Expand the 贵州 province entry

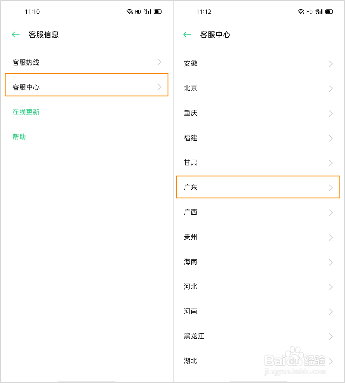[258, 237]
